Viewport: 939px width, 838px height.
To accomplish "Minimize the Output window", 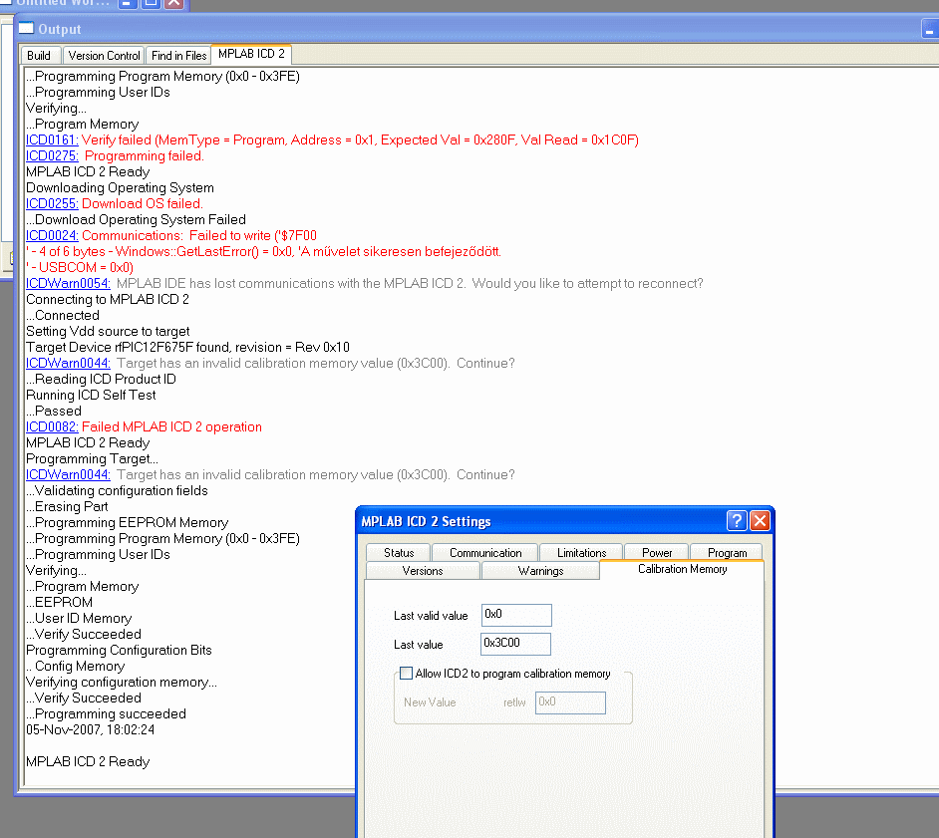I will 929,29.
